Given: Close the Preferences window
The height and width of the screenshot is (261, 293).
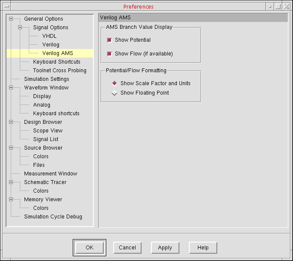Looking at the screenshot, I should pyautogui.click(x=286, y=6).
